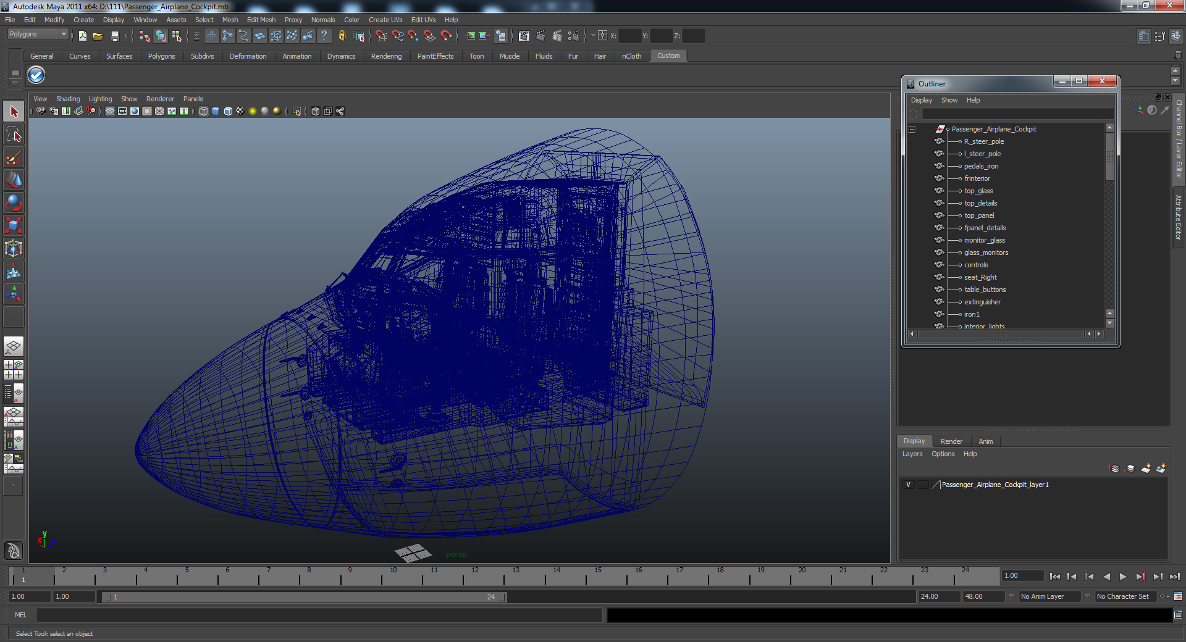This screenshot has height=642, width=1186.
Task: Choose the Paint Selection tool
Action: click(14, 157)
